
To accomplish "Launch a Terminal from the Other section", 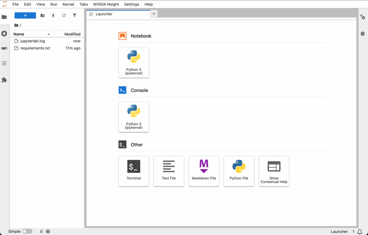I will click(134, 171).
